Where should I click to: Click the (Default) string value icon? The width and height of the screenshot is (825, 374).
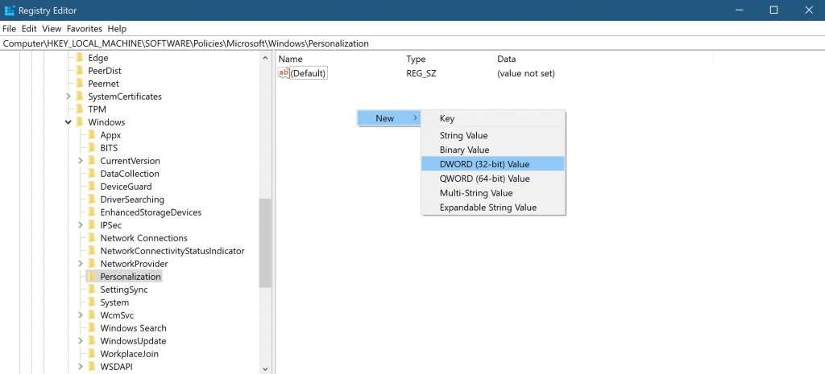click(x=284, y=73)
